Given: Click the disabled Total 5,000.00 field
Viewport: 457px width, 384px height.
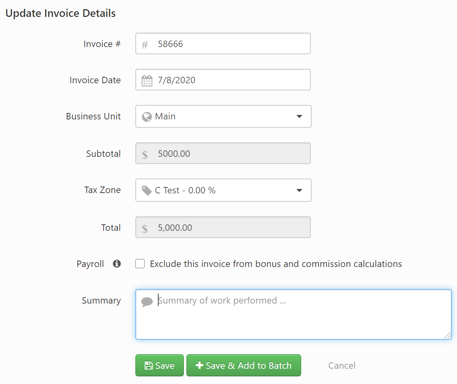Looking at the screenshot, I should (229, 228).
